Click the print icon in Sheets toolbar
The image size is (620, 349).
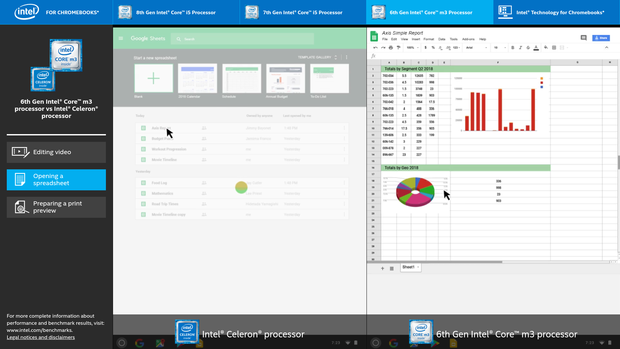[x=391, y=48]
